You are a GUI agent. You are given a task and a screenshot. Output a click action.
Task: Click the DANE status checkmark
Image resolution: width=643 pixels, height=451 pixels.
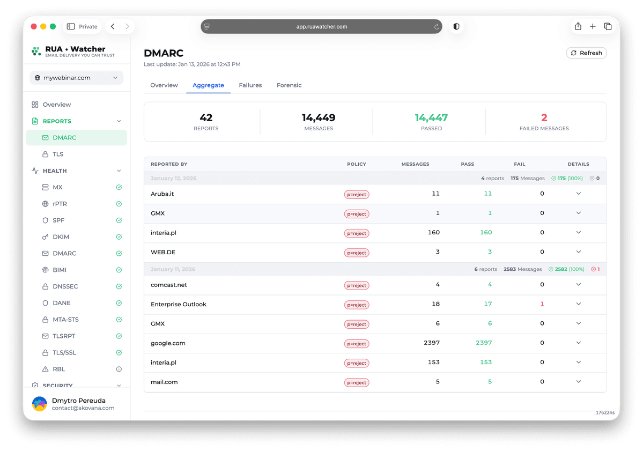pyautogui.click(x=119, y=302)
